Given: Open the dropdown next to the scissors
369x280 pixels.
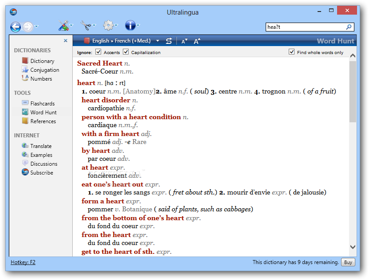Looking at the screenshot, I should click(94, 25).
